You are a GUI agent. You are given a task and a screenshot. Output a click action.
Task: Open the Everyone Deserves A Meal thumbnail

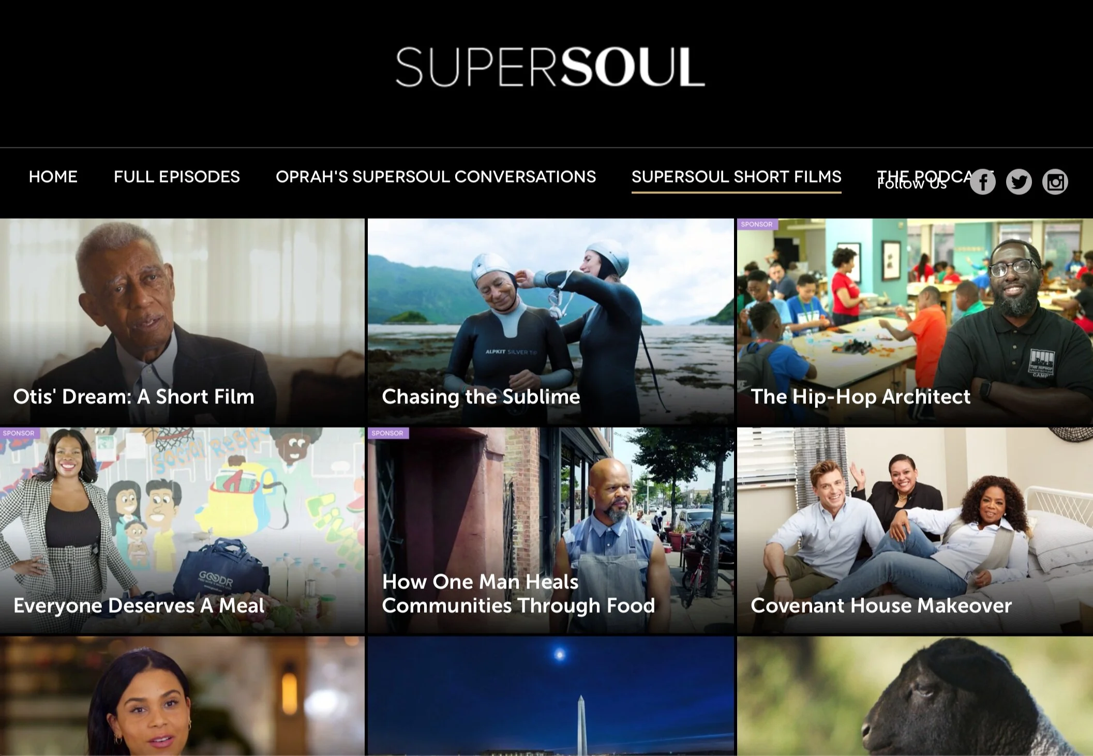182,530
